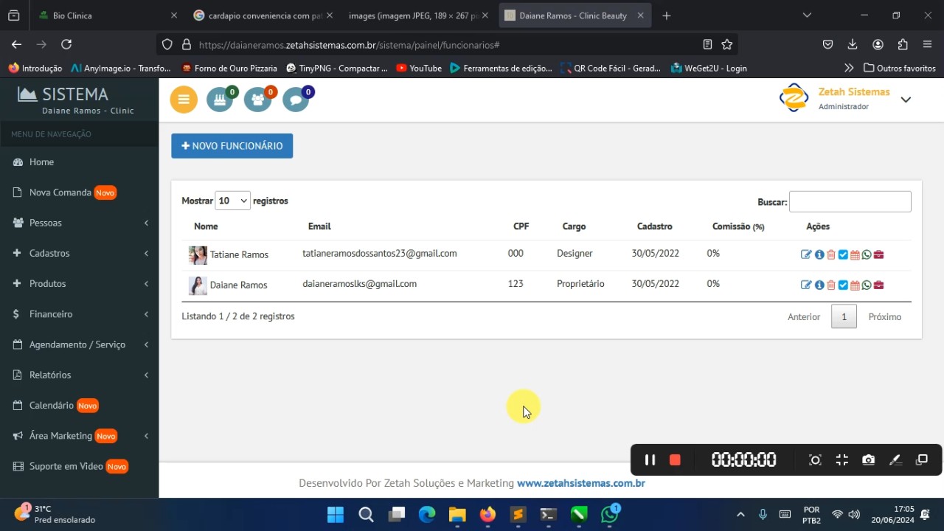944x531 pixels.
Task: Open the clients group notifications icon
Action: coord(258,100)
